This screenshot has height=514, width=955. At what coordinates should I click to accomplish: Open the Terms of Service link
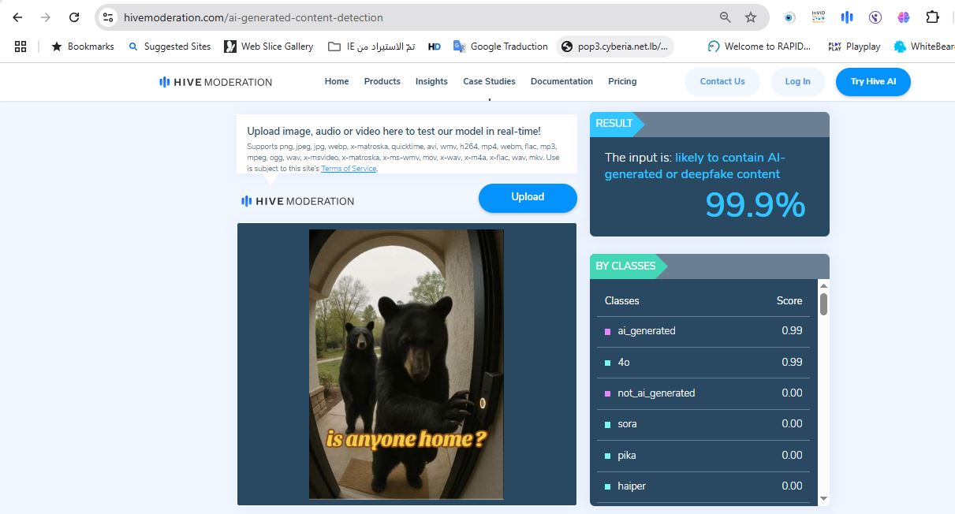349,169
